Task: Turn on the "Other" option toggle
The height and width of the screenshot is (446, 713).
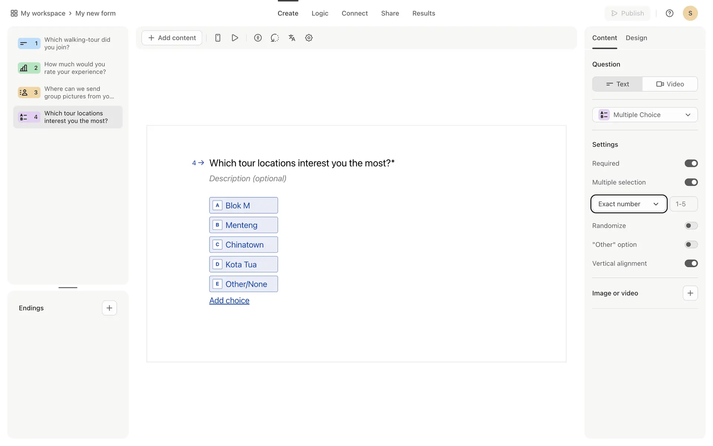Action: pyautogui.click(x=691, y=245)
